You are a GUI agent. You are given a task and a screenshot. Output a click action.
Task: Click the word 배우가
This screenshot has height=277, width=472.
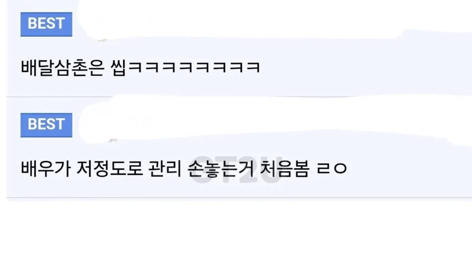[46, 168]
